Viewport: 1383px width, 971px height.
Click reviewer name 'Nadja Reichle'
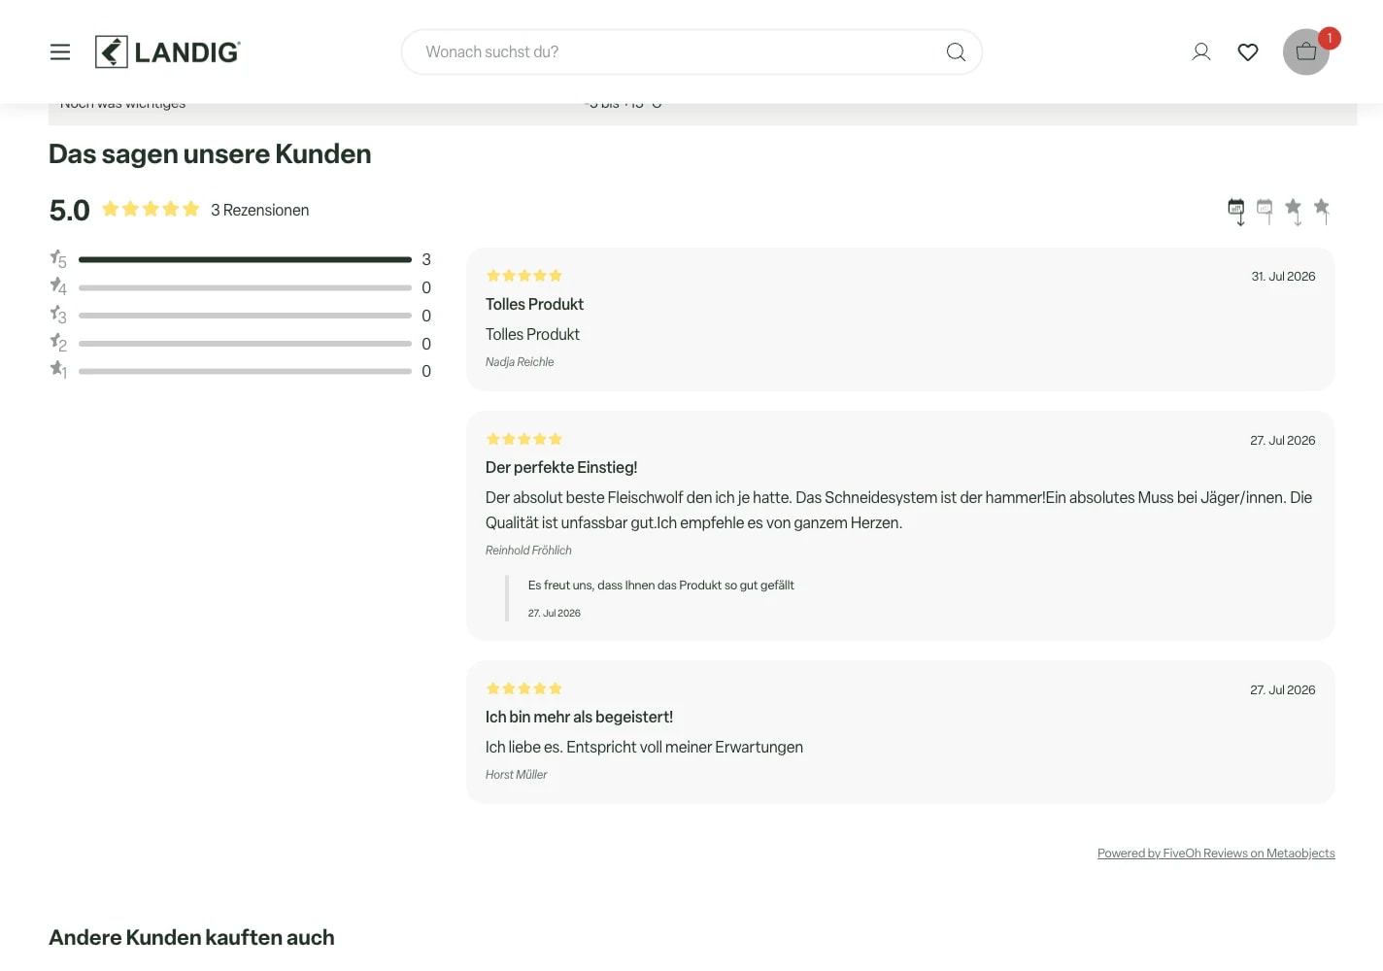tap(520, 362)
